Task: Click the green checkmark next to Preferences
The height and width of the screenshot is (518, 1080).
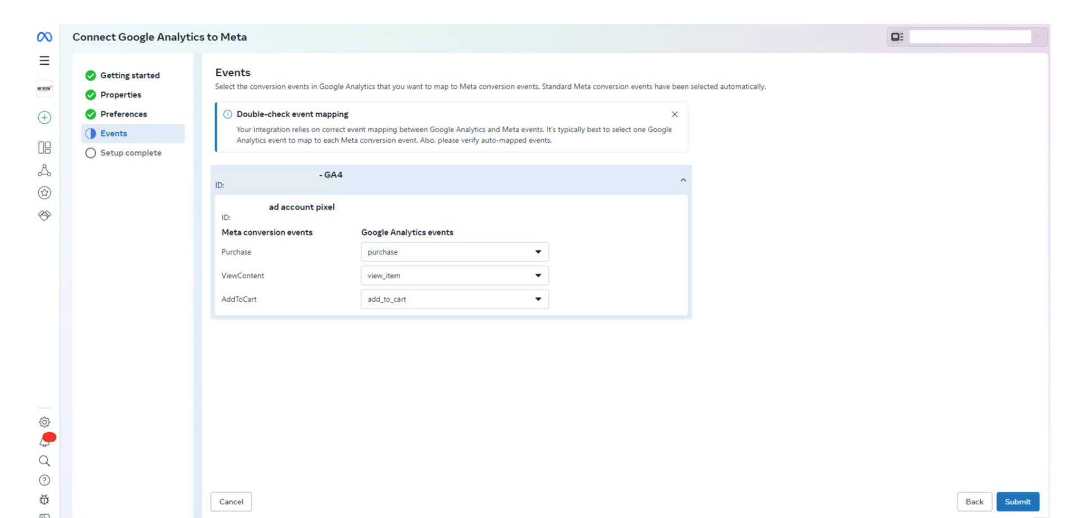Action: click(x=91, y=114)
